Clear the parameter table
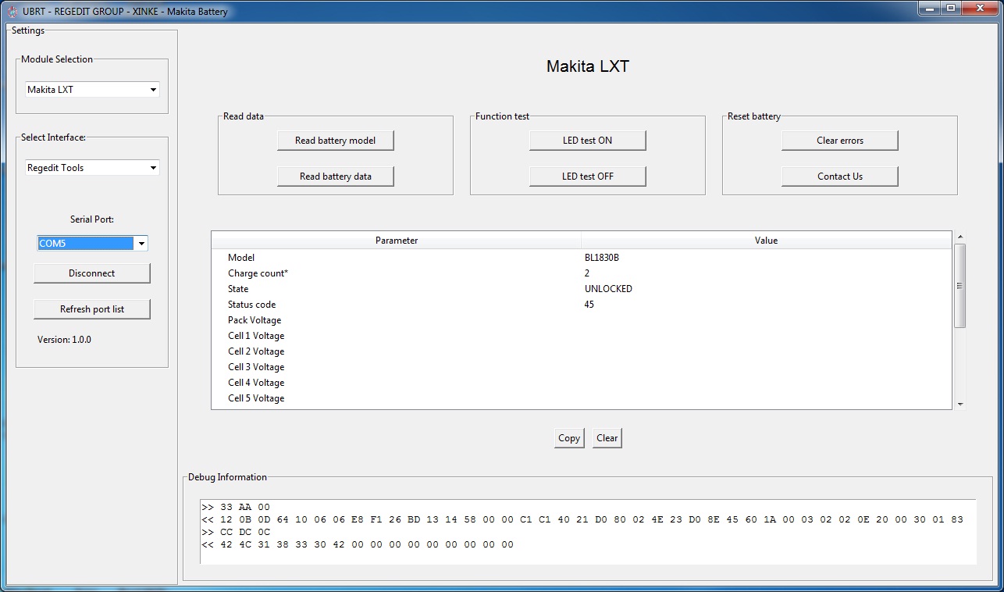 607,438
